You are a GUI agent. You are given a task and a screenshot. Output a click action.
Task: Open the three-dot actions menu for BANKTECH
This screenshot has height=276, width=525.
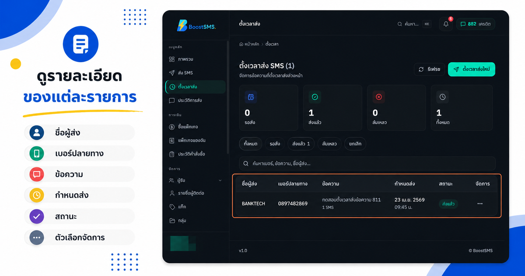pos(480,204)
